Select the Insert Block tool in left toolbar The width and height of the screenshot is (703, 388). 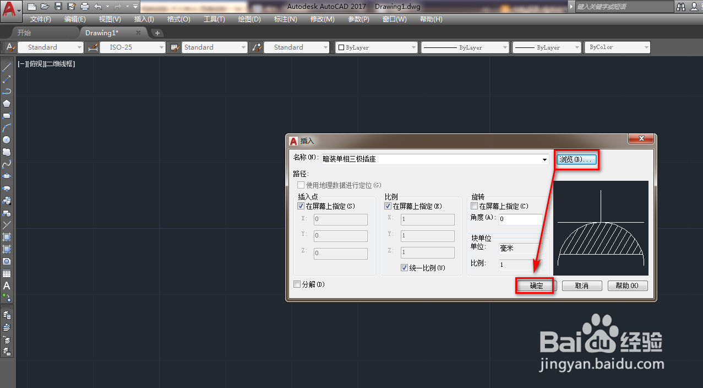(7, 201)
